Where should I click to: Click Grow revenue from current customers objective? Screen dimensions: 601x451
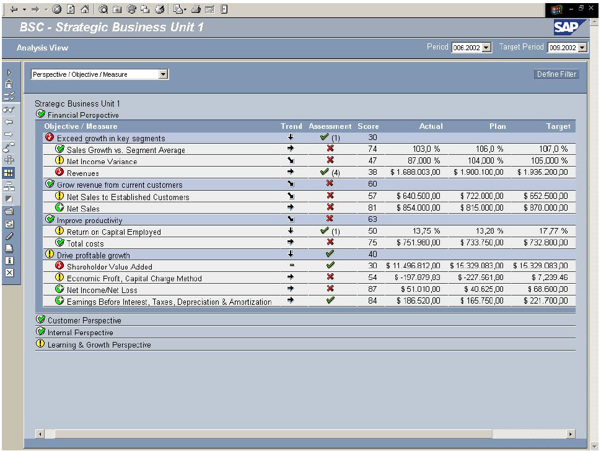120,185
